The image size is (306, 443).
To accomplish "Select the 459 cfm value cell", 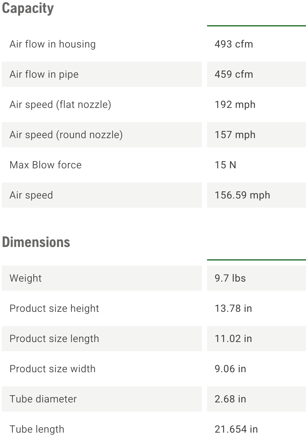I will [x=256, y=74].
